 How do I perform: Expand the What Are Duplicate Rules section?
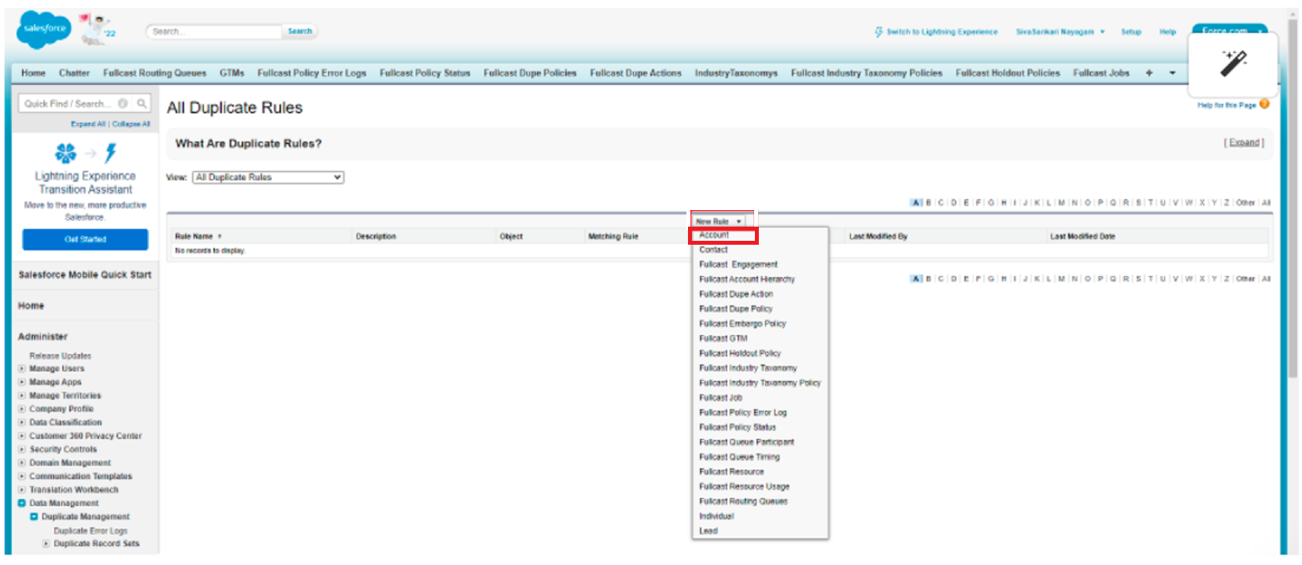coord(1244,142)
